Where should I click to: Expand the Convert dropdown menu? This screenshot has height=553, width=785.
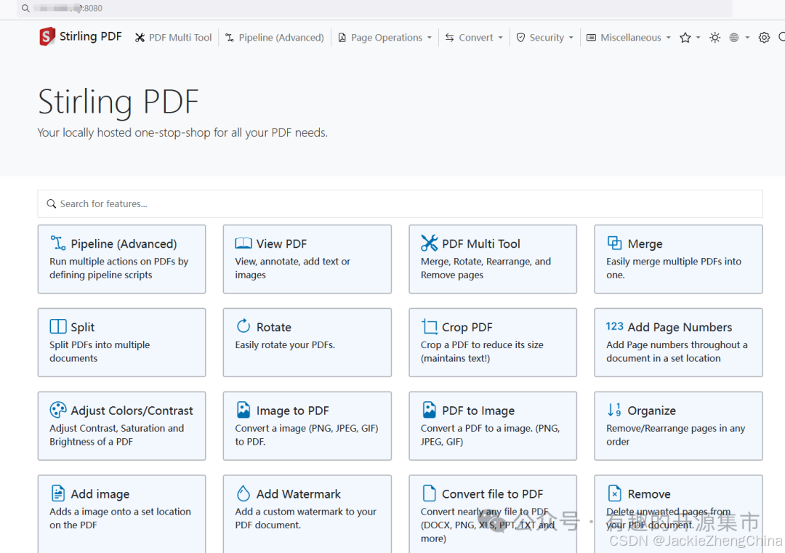[x=474, y=38]
